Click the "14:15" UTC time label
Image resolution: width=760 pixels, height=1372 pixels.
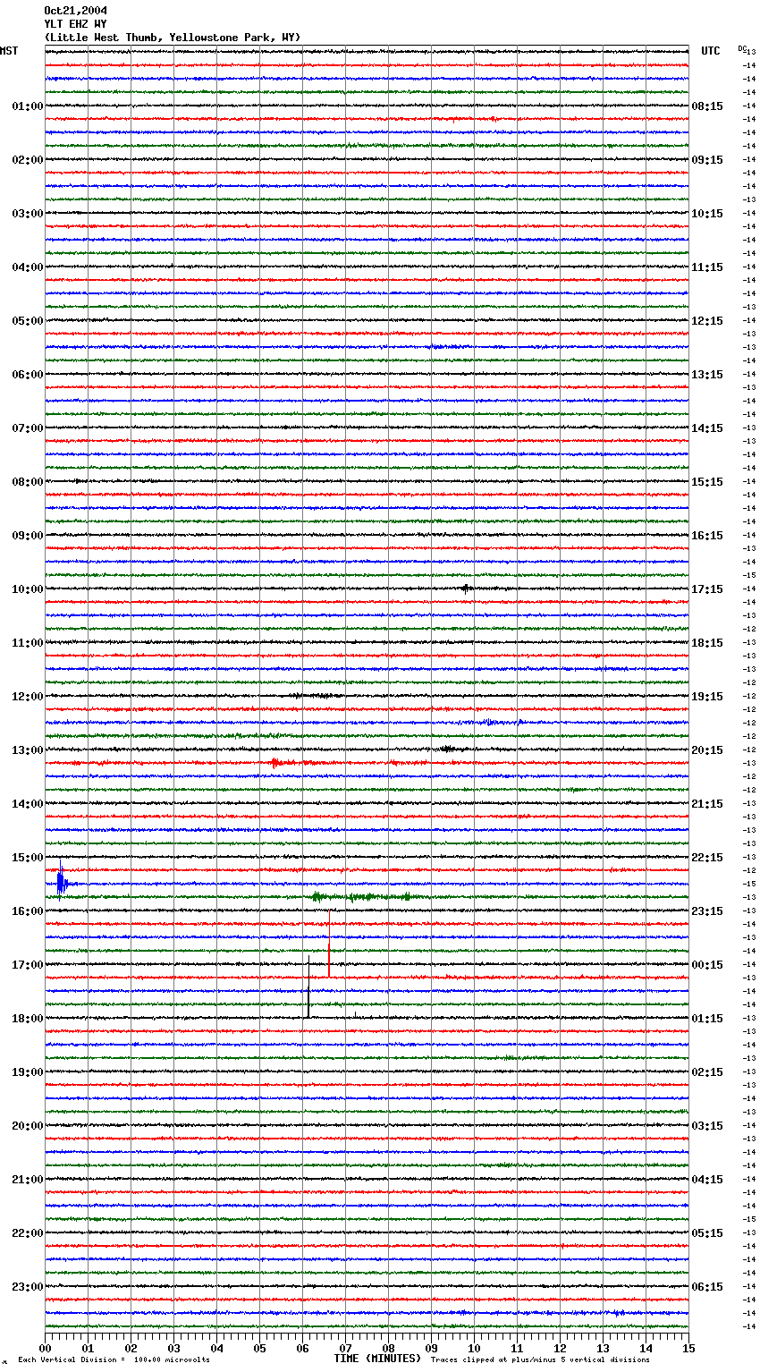click(x=707, y=428)
